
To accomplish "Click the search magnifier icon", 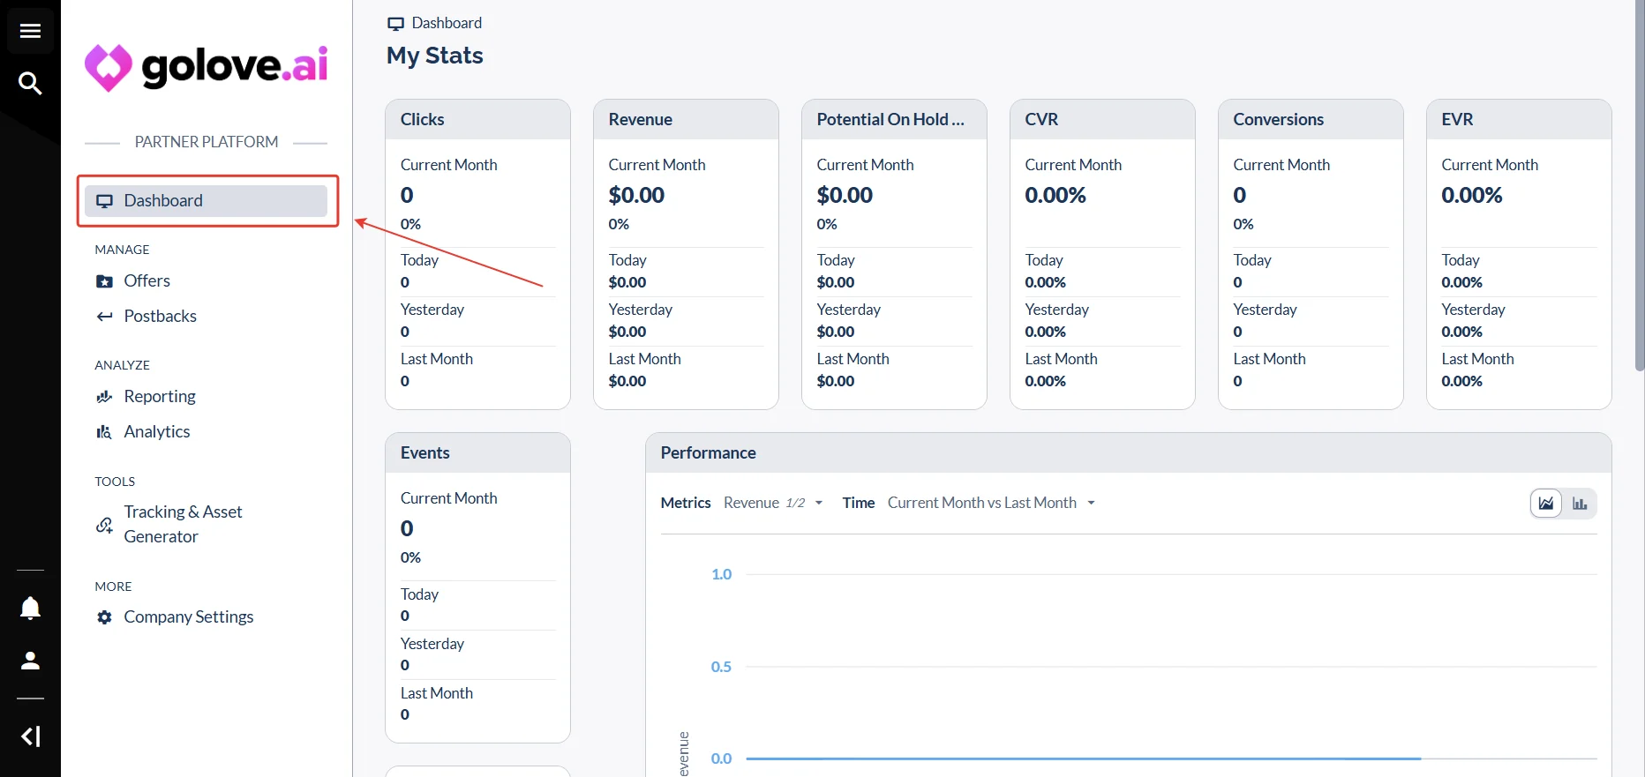I will 30,84.
